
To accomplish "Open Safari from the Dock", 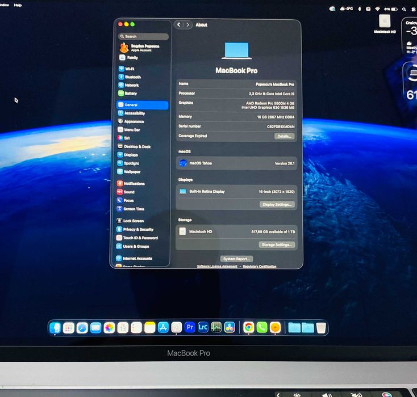I will [x=82, y=328].
